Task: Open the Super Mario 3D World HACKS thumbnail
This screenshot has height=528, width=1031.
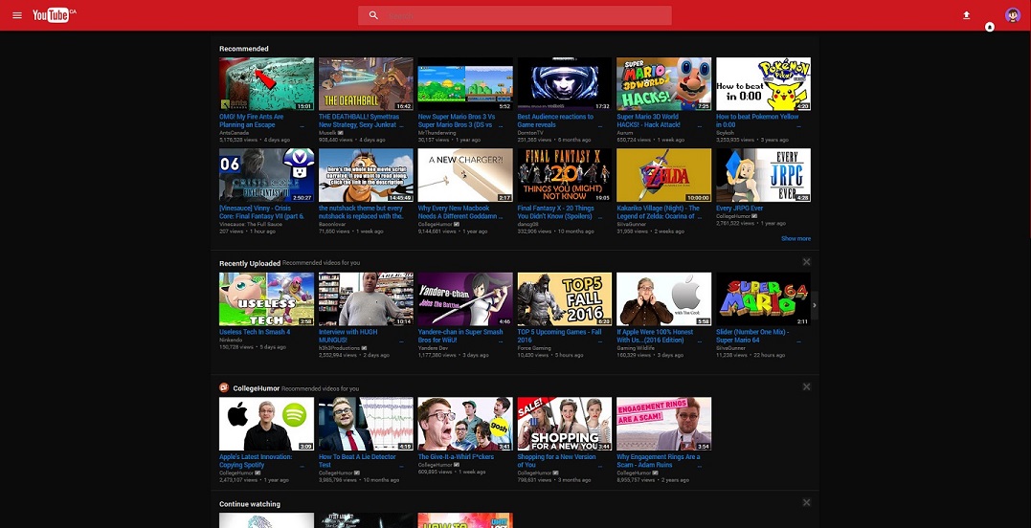Action: coord(663,83)
